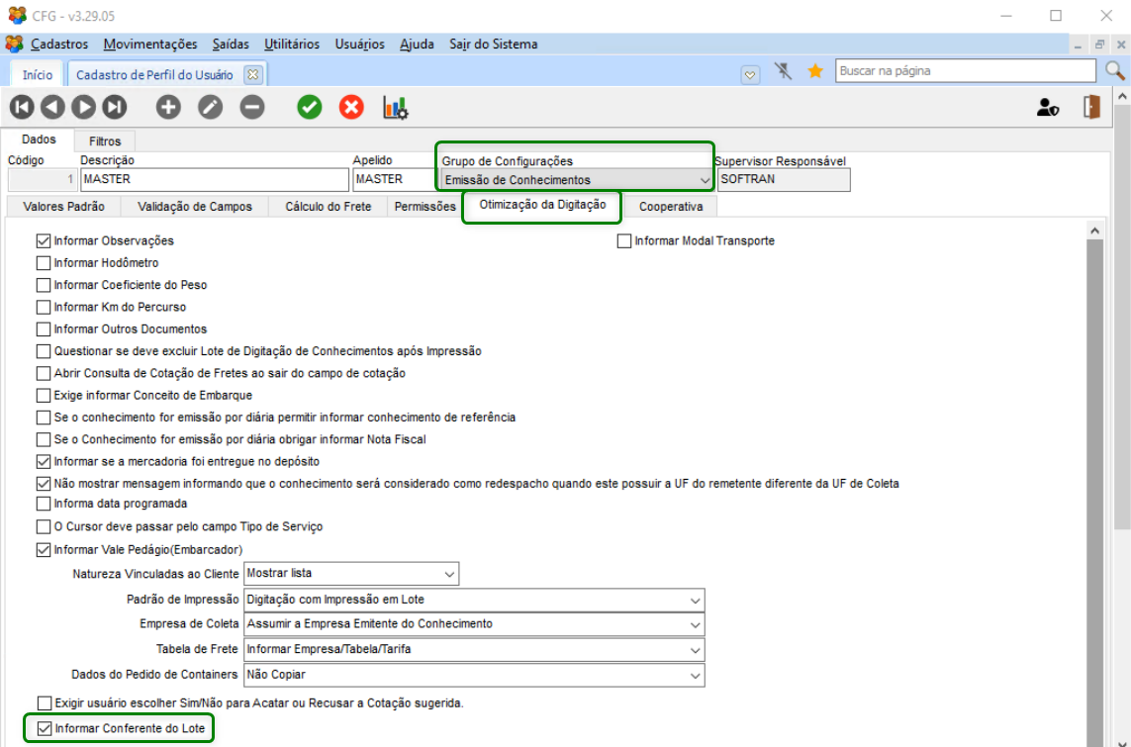Expand Dados do Pedido de Containers dropdown

click(695, 675)
